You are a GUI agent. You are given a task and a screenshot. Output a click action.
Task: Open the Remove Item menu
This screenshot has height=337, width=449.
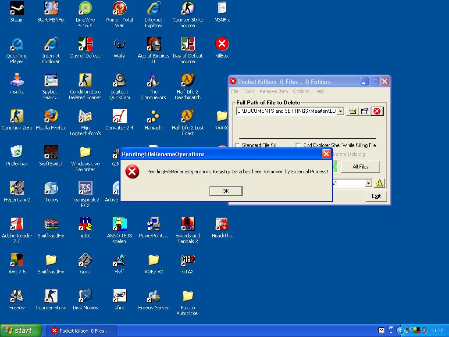coord(274,91)
